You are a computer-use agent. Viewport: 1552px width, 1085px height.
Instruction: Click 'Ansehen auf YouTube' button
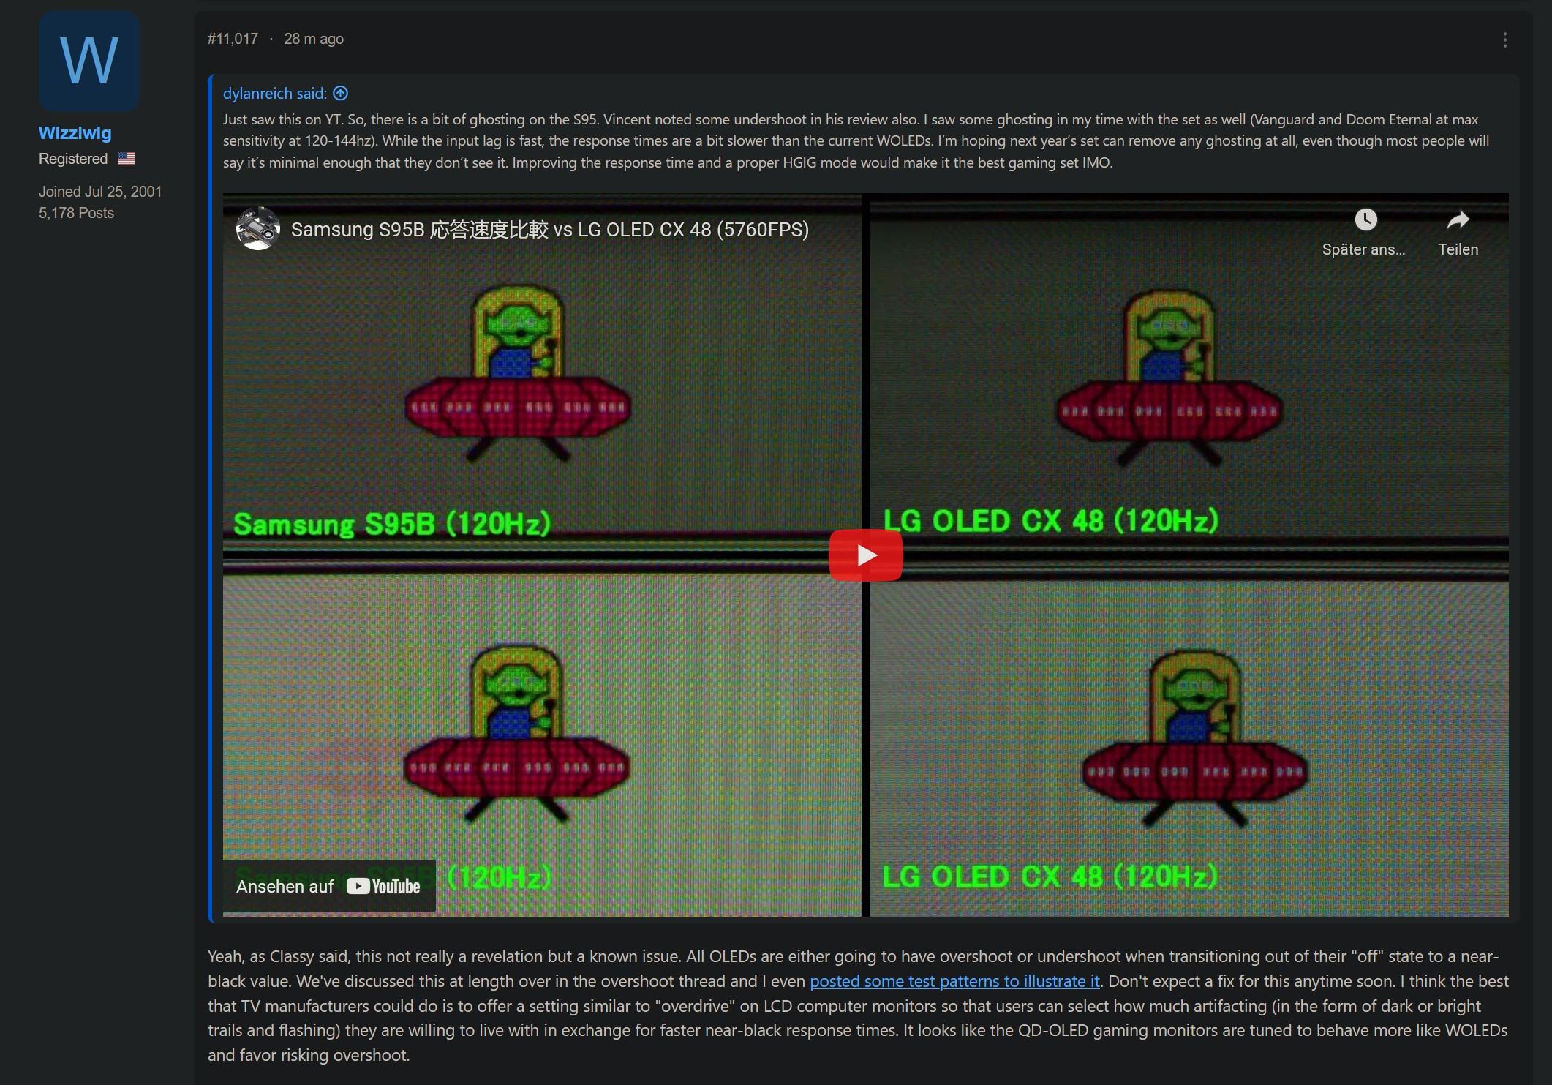pyautogui.click(x=329, y=886)
